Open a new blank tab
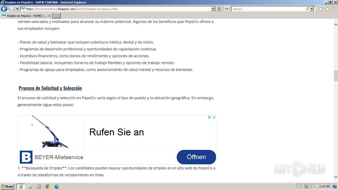Viewport: 338px width, 190px height. point(57,16)
